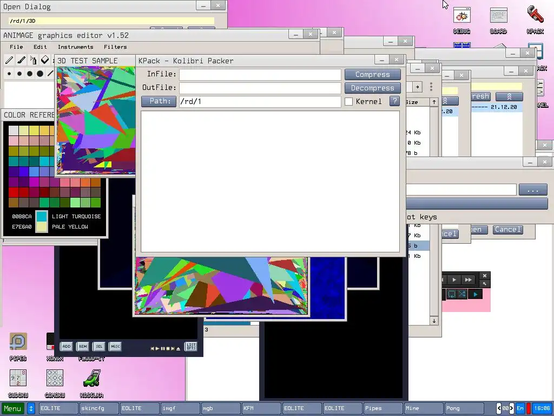The image size is (554, 416).
Task: Open the BOARD desktop icon
Action: (x=498, y=21)
